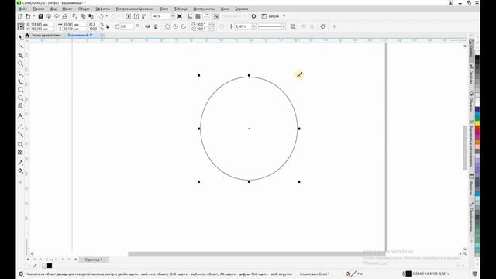Select the Drop Shadow tool

(x=21, y=144)
